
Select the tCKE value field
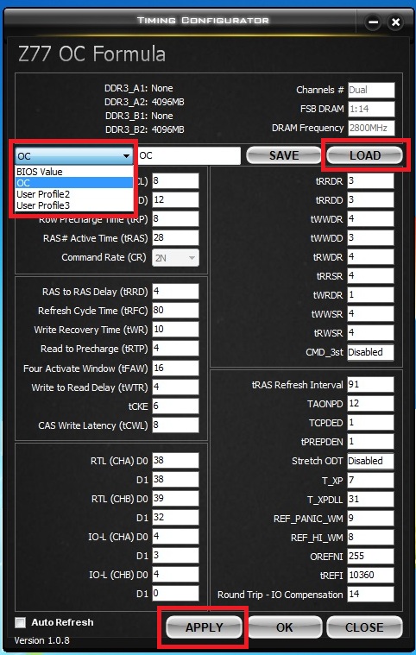point(175,406)
